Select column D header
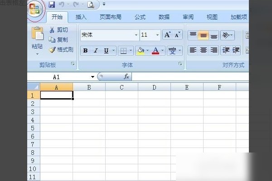The image size is (272, 181). coord(155,87)
